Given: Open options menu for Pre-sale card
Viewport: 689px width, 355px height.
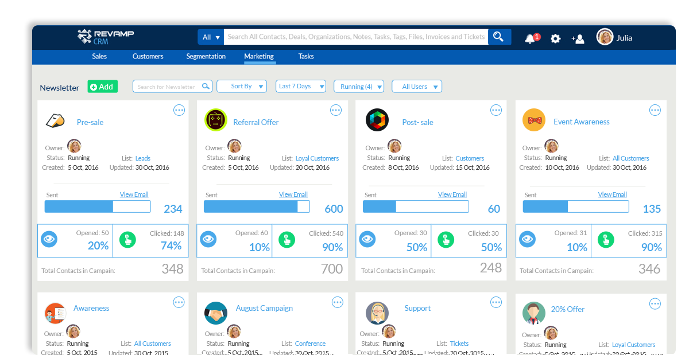Looking at the screenshot, I should tap(179, 110).
